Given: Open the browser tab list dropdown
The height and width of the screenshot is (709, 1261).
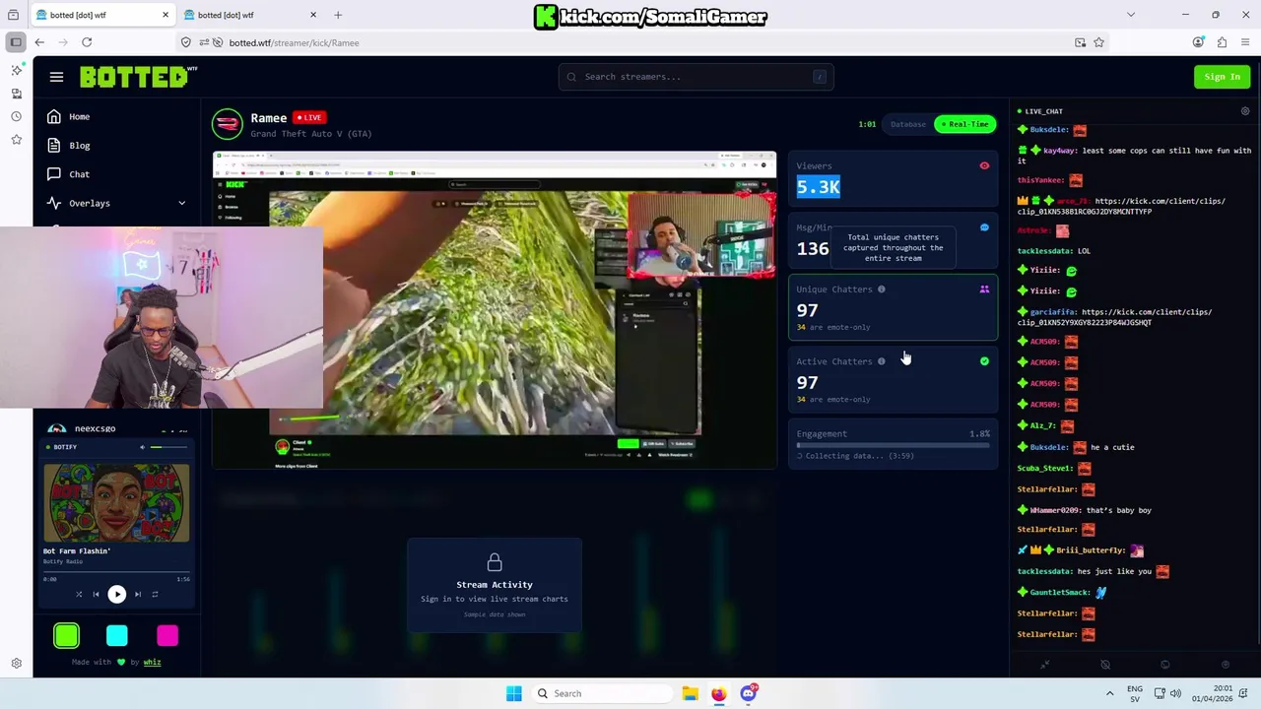Looking at the screenshot, I should point(1131,15).
